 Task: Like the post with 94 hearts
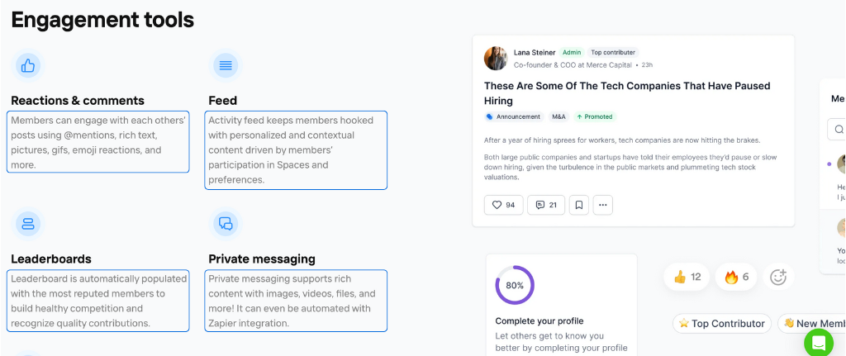click(x=503, y=205)
